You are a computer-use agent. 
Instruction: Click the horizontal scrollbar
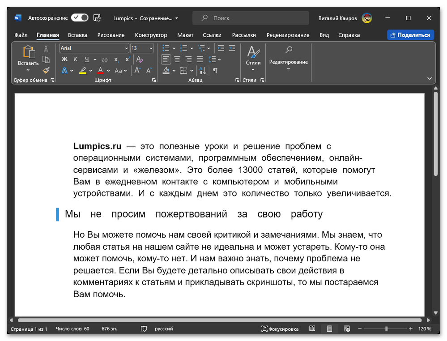[220, 320]
